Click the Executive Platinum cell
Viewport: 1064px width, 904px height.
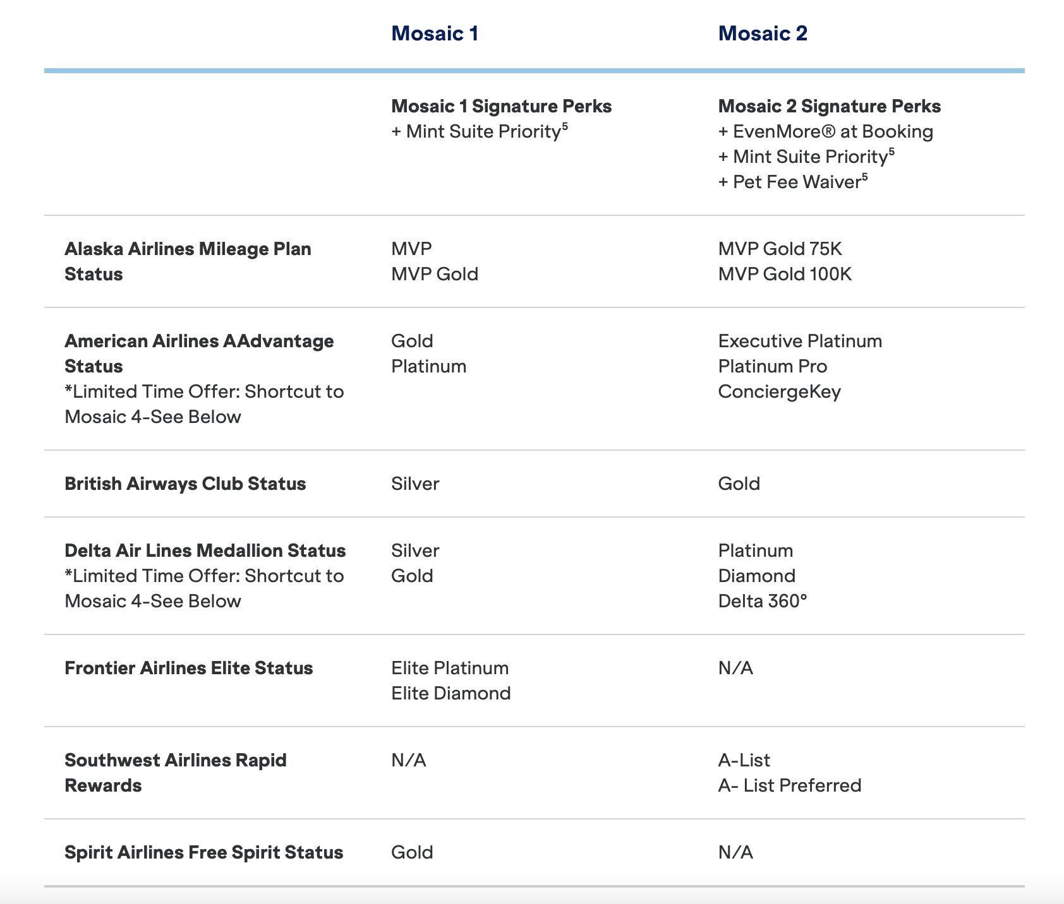tap(800, 341)
